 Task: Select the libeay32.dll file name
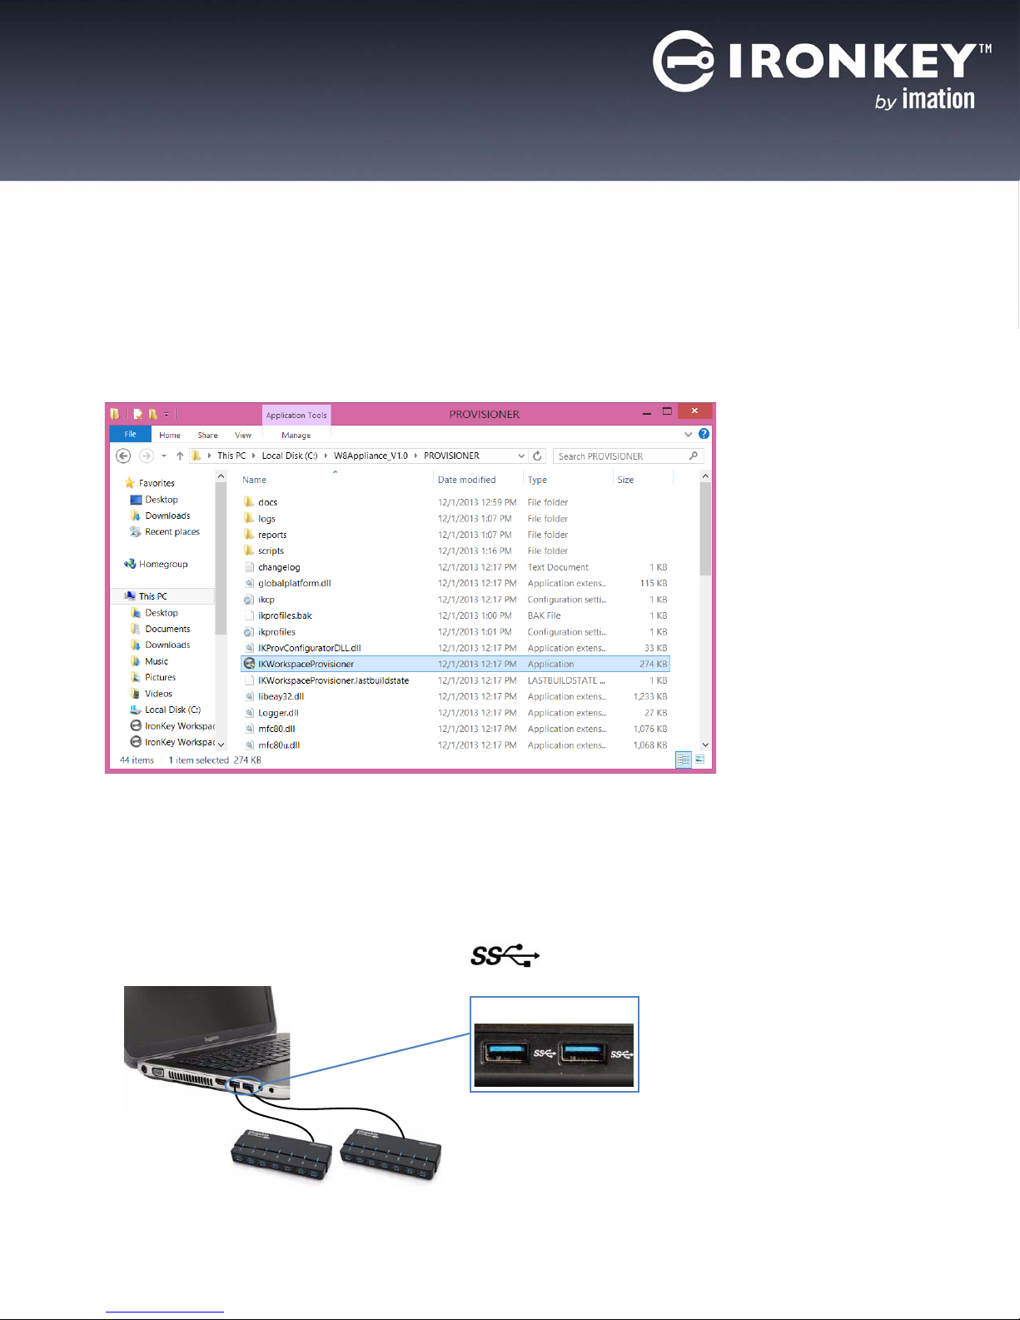coord(281,696)
